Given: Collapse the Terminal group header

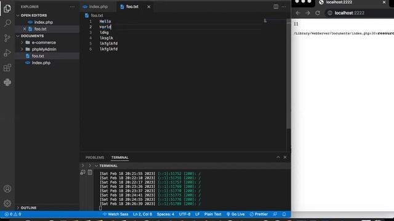Looking at the screenshot, I should click(96, 166).
